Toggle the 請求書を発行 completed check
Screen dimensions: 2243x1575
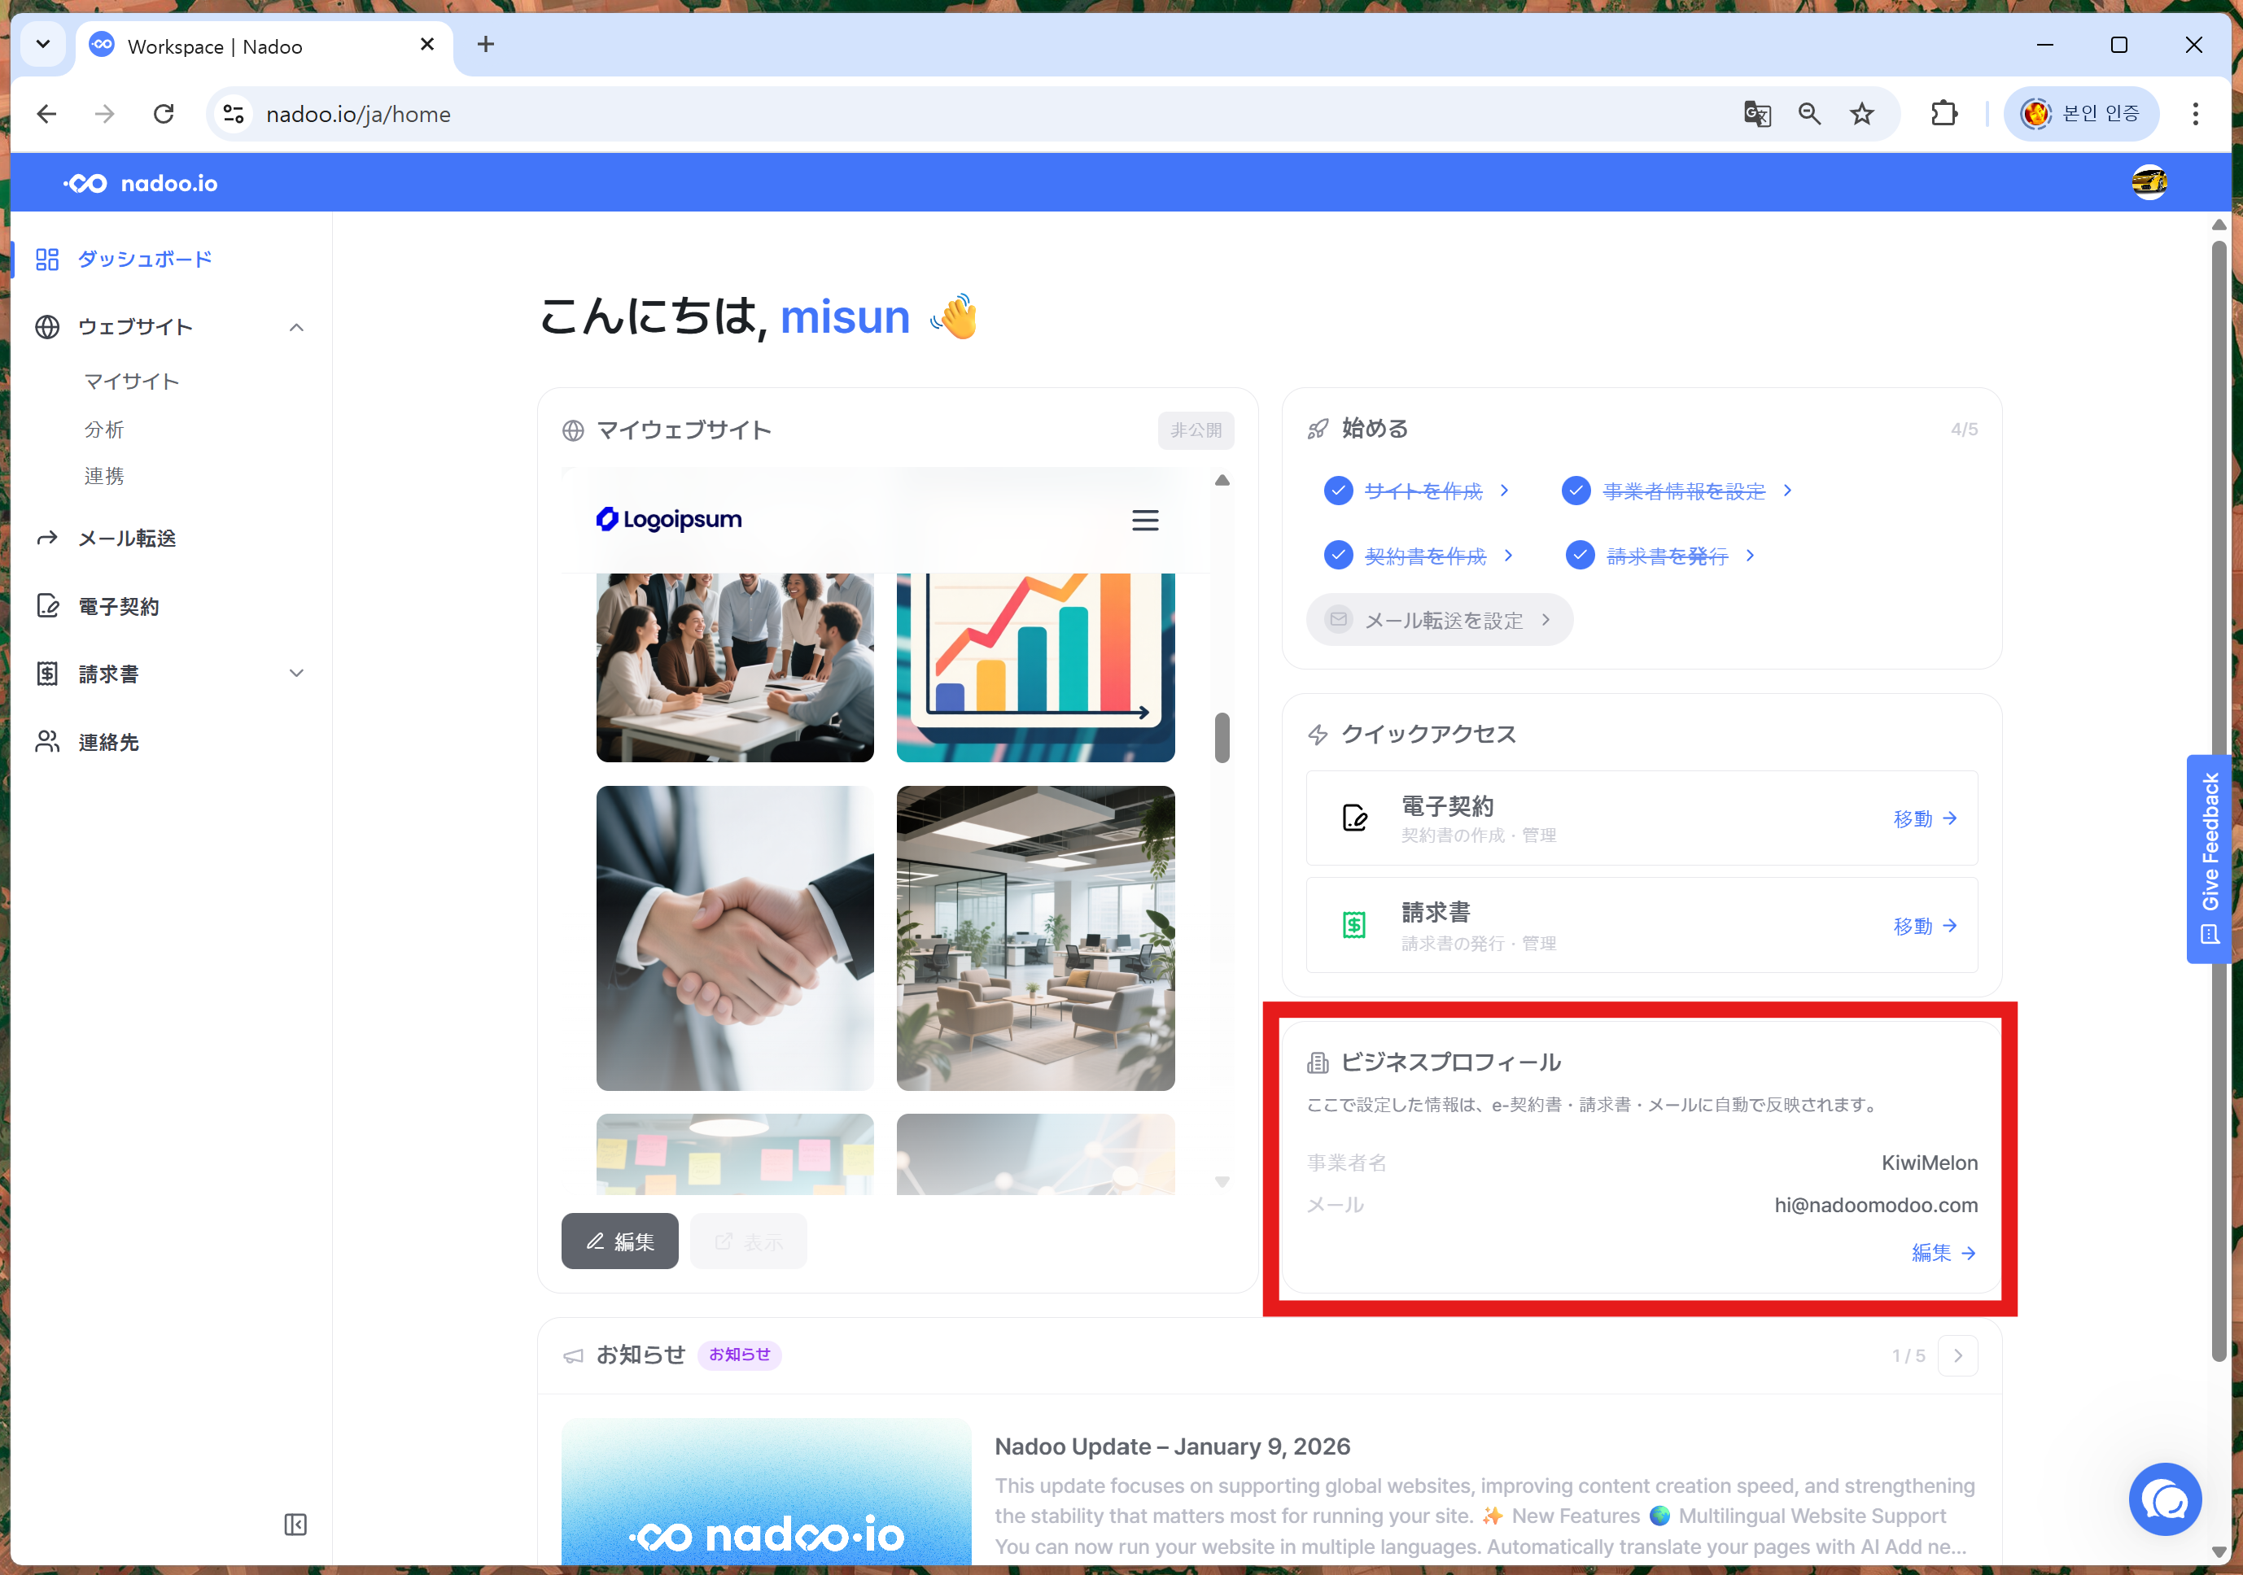coord(1580,556)
